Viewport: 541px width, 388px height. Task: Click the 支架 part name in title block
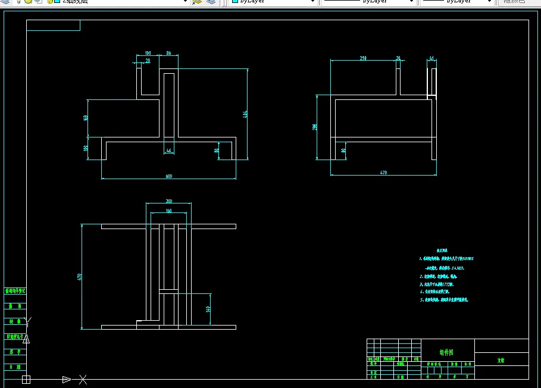click(x=501, y=361)
